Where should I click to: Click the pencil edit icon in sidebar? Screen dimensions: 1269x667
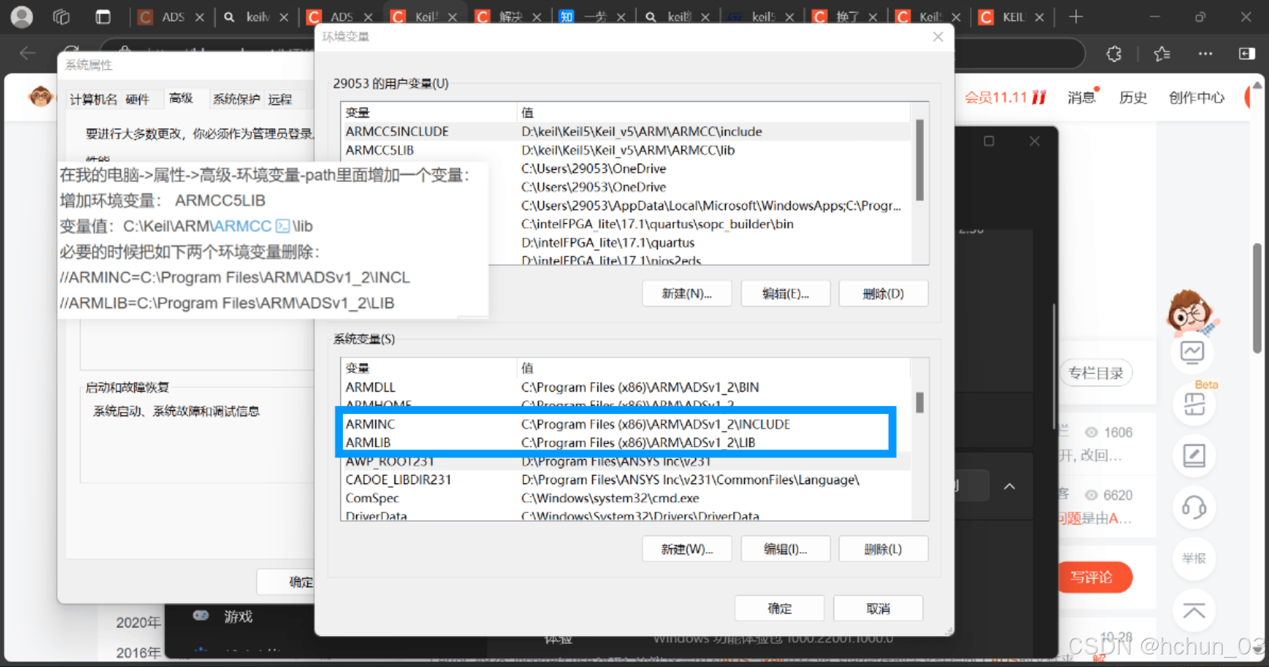pyautogui.click(x=1194, y=456)
